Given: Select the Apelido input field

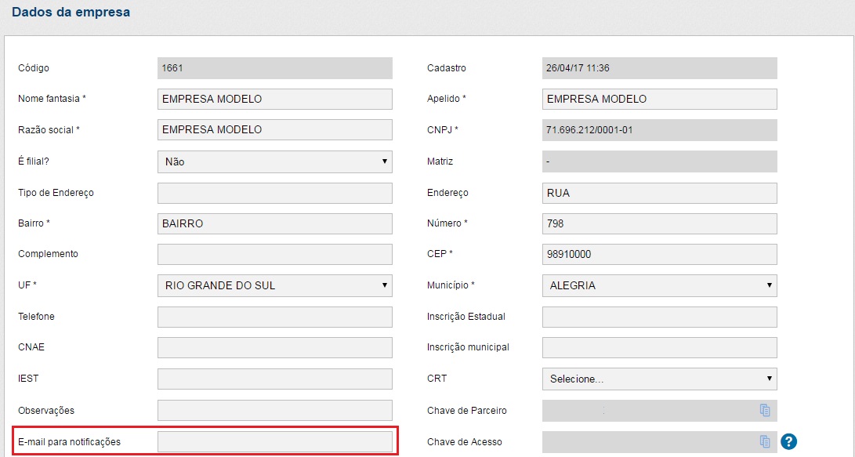Looking at the screenshot, I should point(659,100).
